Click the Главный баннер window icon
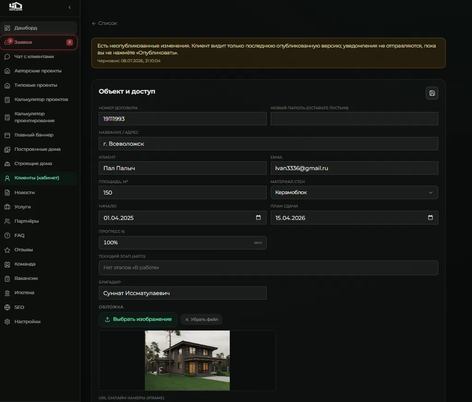This screenshot has width=472, height=402. pos(7,135)
